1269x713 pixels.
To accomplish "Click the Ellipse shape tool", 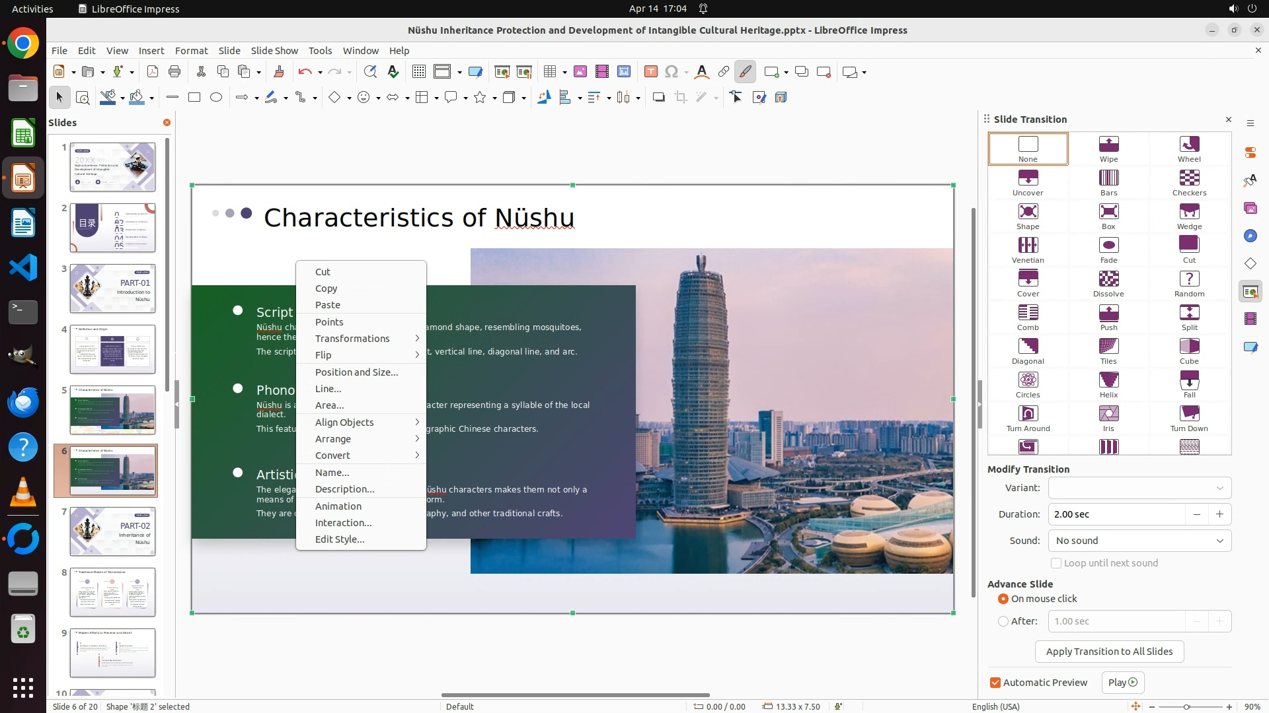I will (216, 98).
